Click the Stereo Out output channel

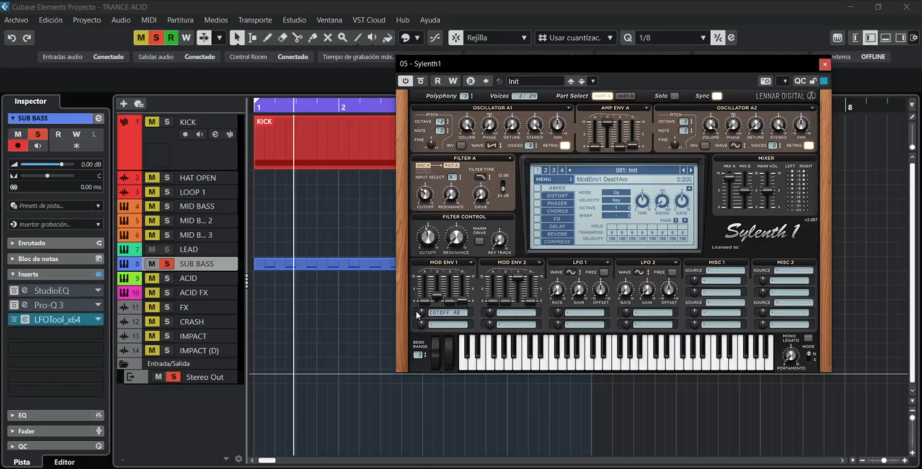(205, 377)
